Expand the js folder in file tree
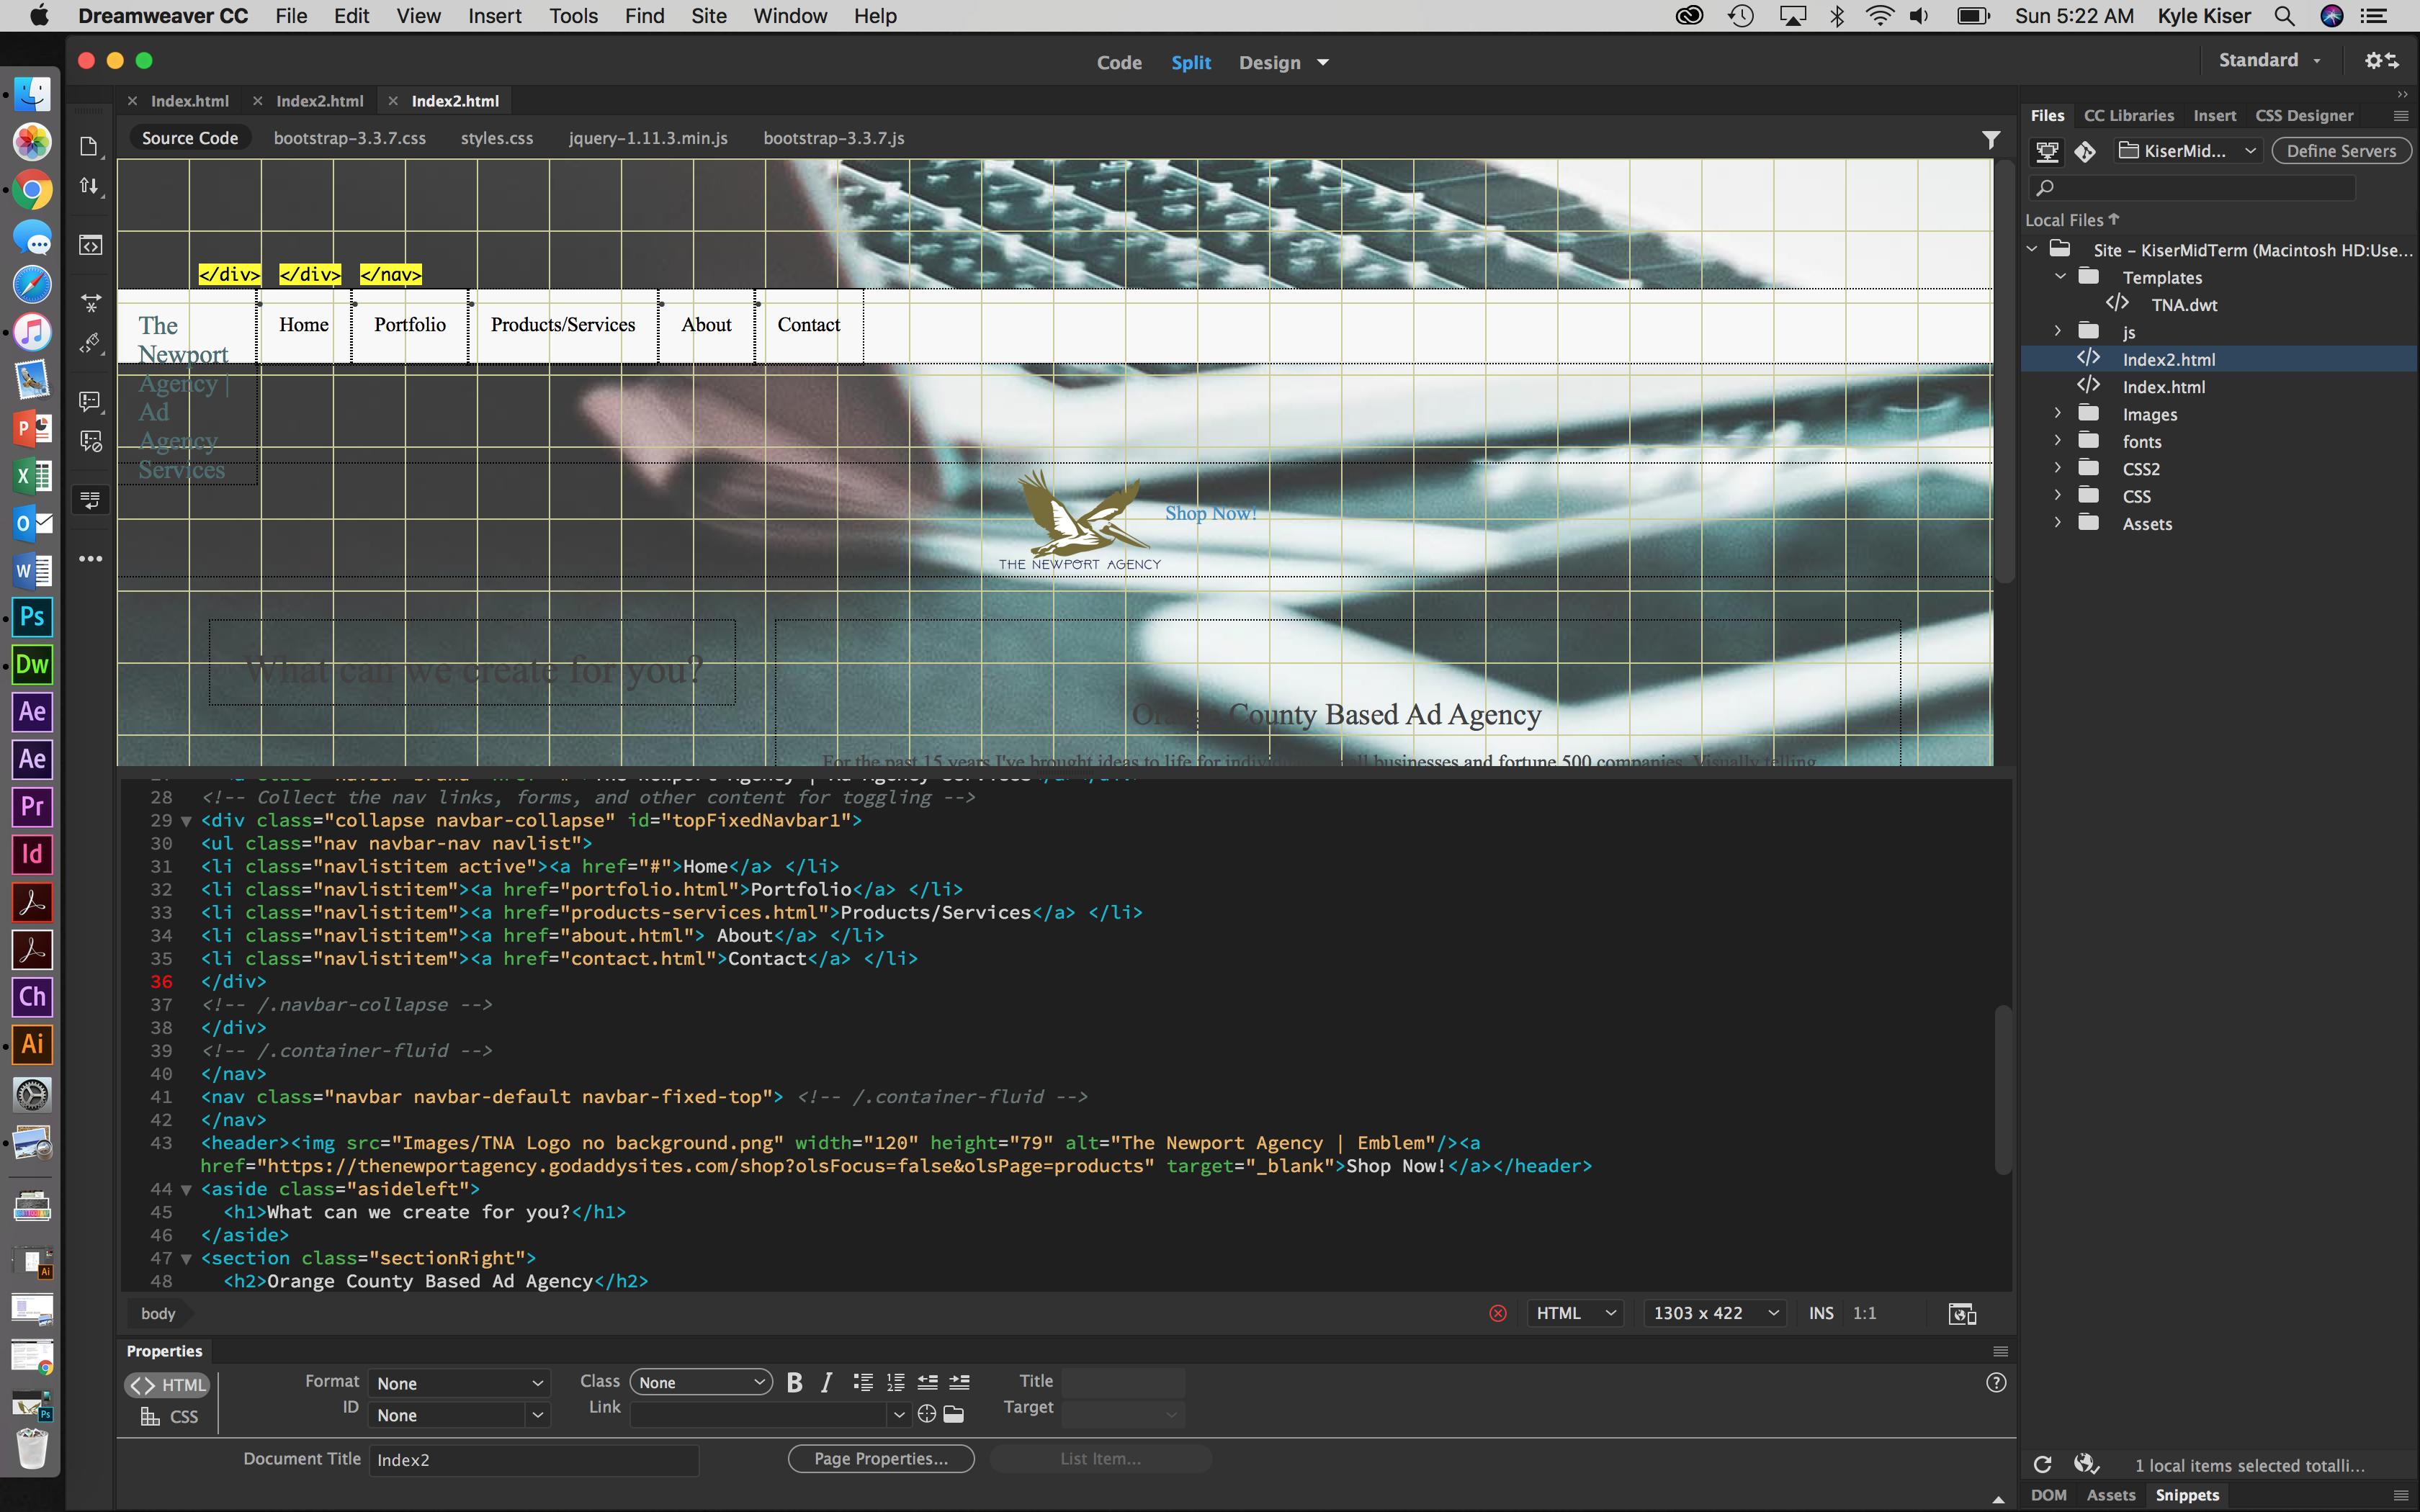 2059,331
